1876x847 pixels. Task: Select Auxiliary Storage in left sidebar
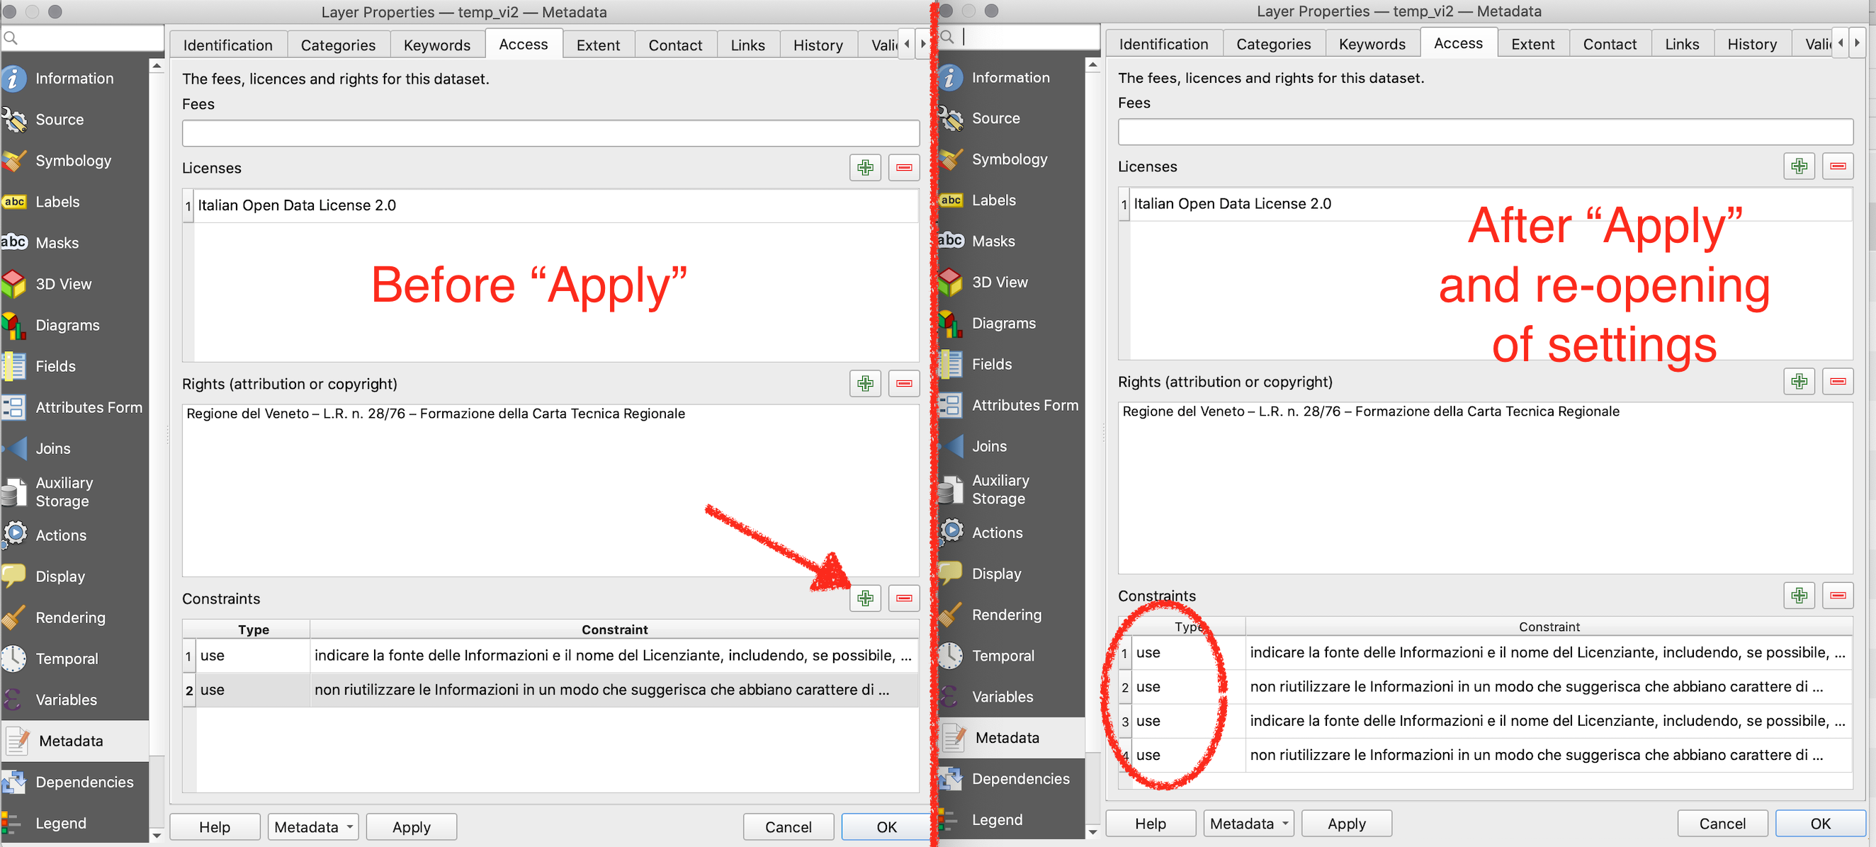pos(64,491)
